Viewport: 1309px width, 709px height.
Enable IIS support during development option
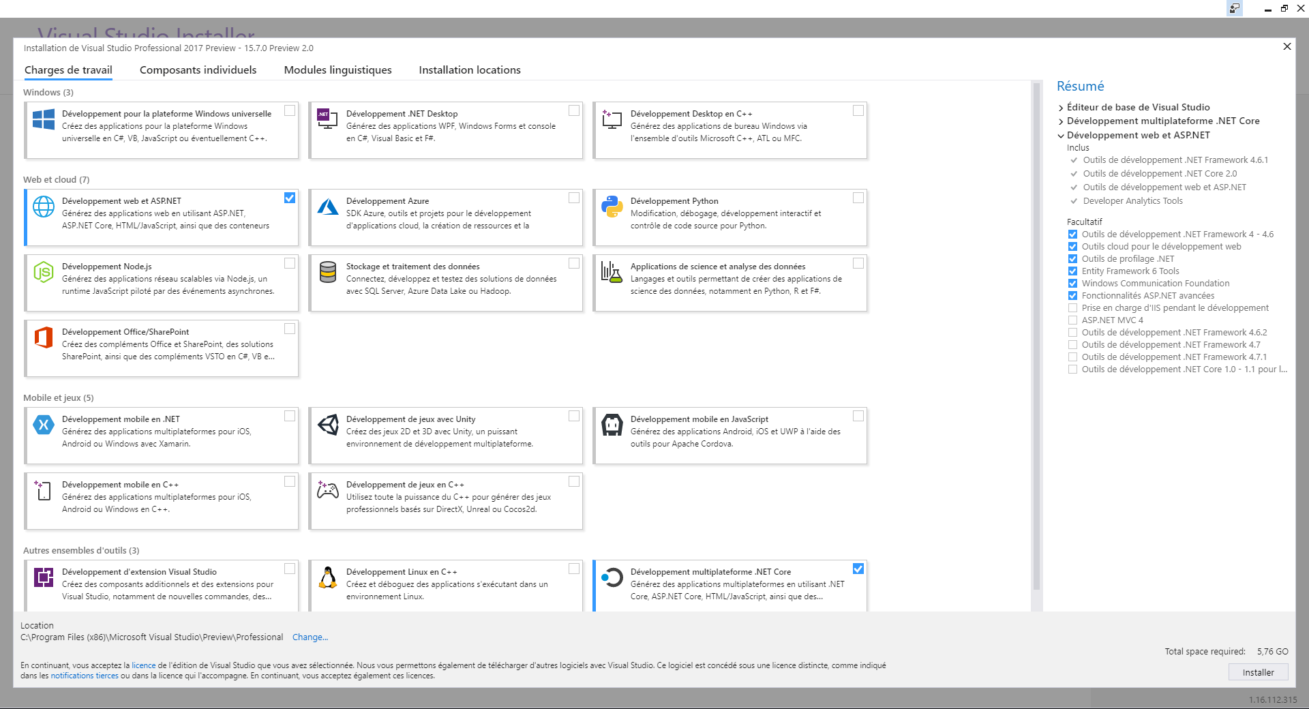[x=1072, y=308]
